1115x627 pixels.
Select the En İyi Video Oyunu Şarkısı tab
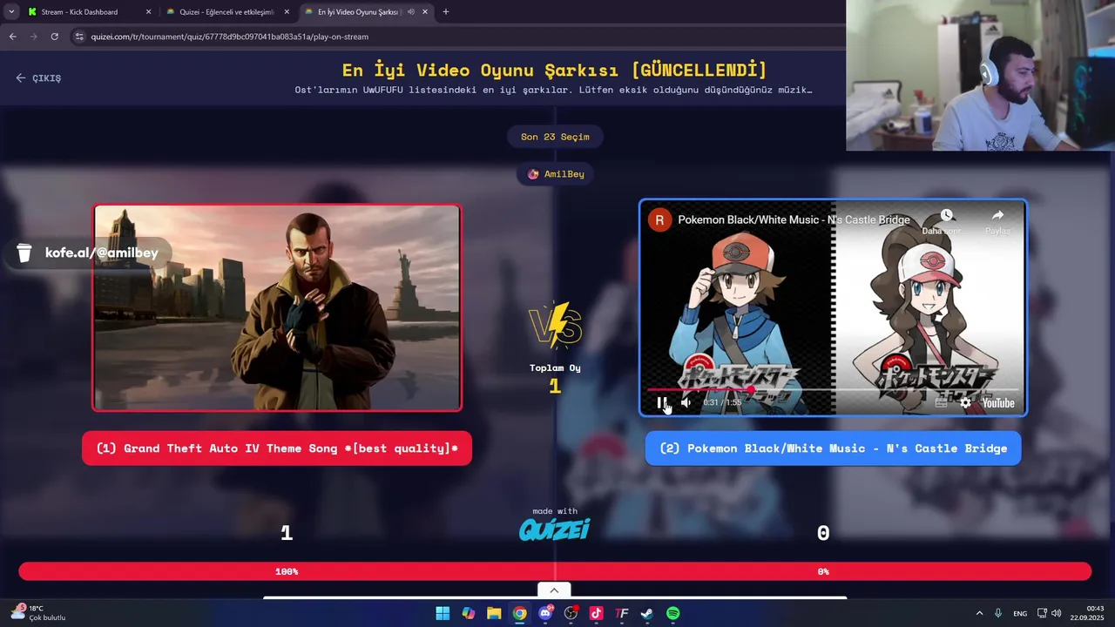click(359, 12)
